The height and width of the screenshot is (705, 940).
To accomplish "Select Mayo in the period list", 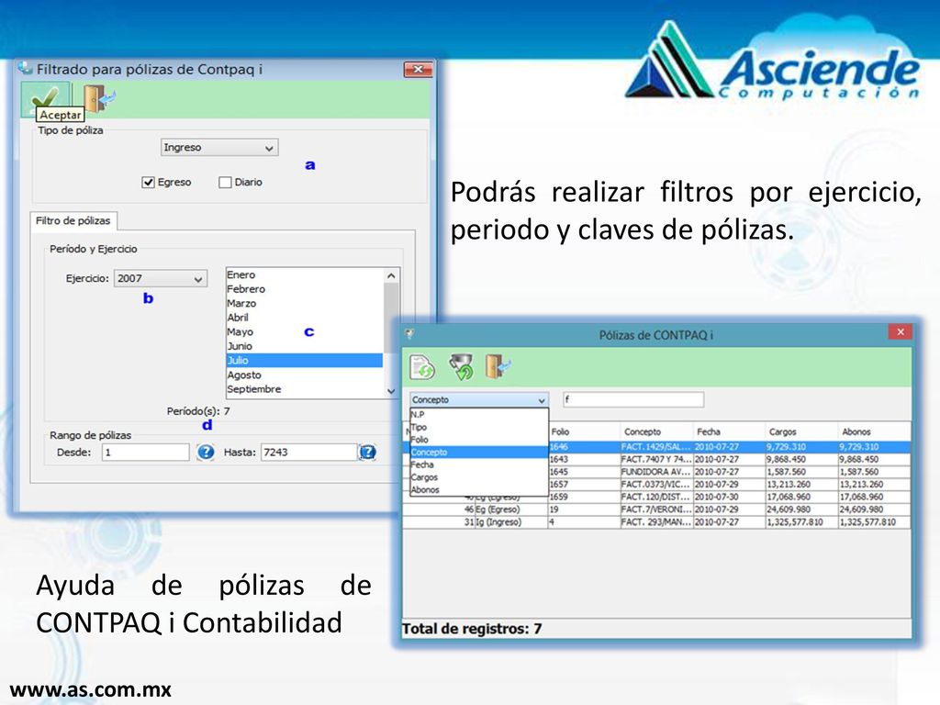I will click(x=305, y=332).
